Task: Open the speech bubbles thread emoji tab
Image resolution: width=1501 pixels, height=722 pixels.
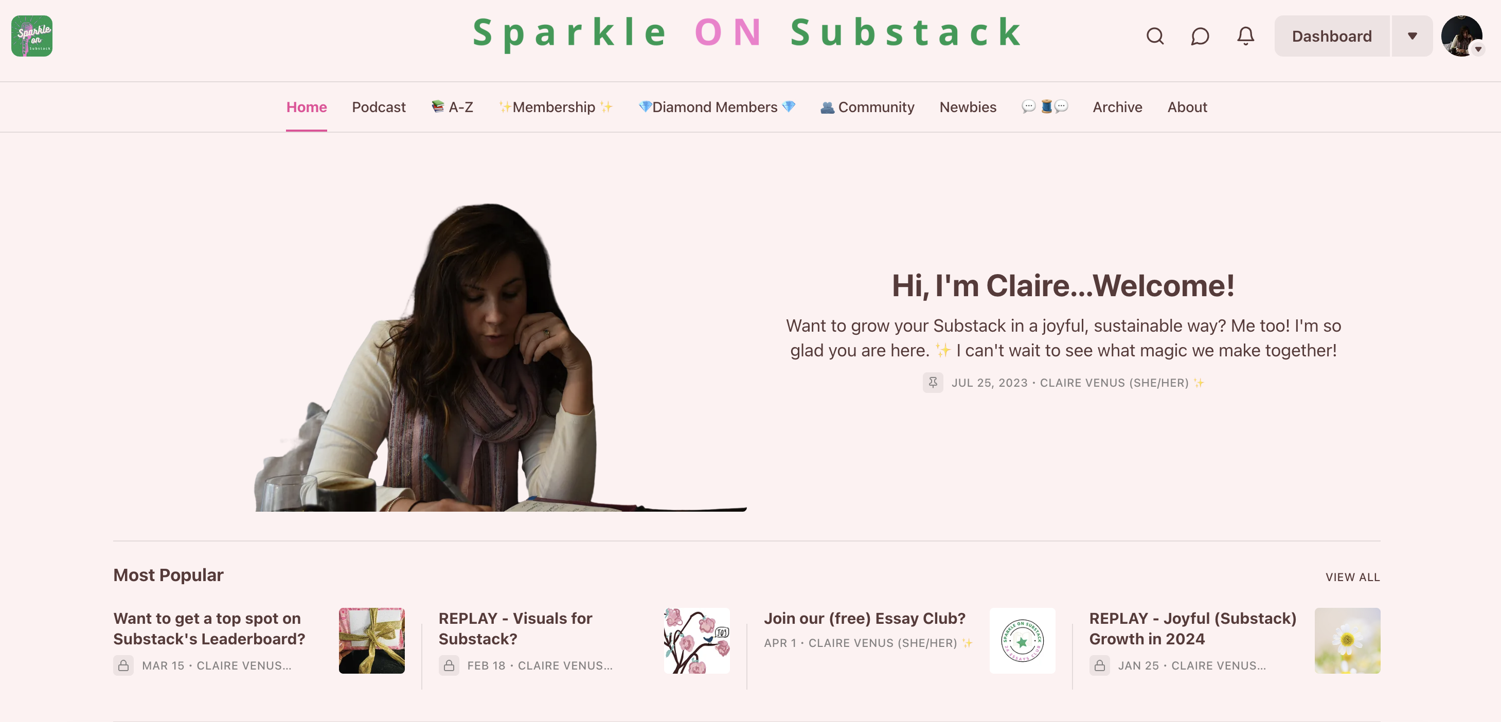Action: point(1044,107)
